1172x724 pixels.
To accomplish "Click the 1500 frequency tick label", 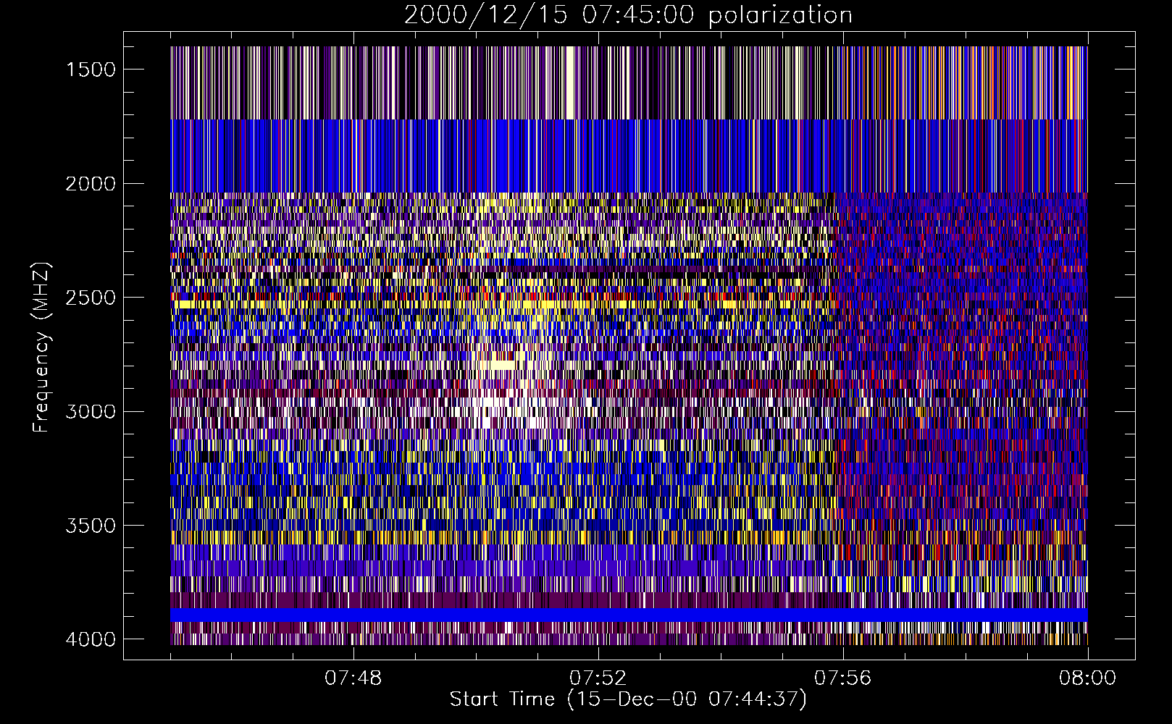I will point(91,70).
